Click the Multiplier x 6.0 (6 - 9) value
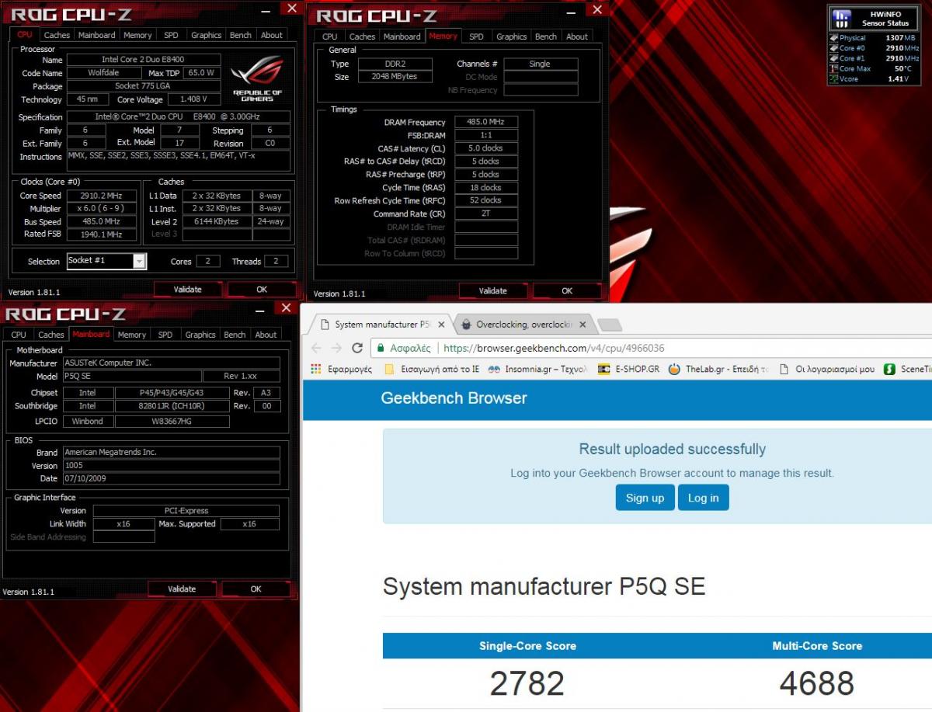The image size is (932, 712). [x=103, y=209]
